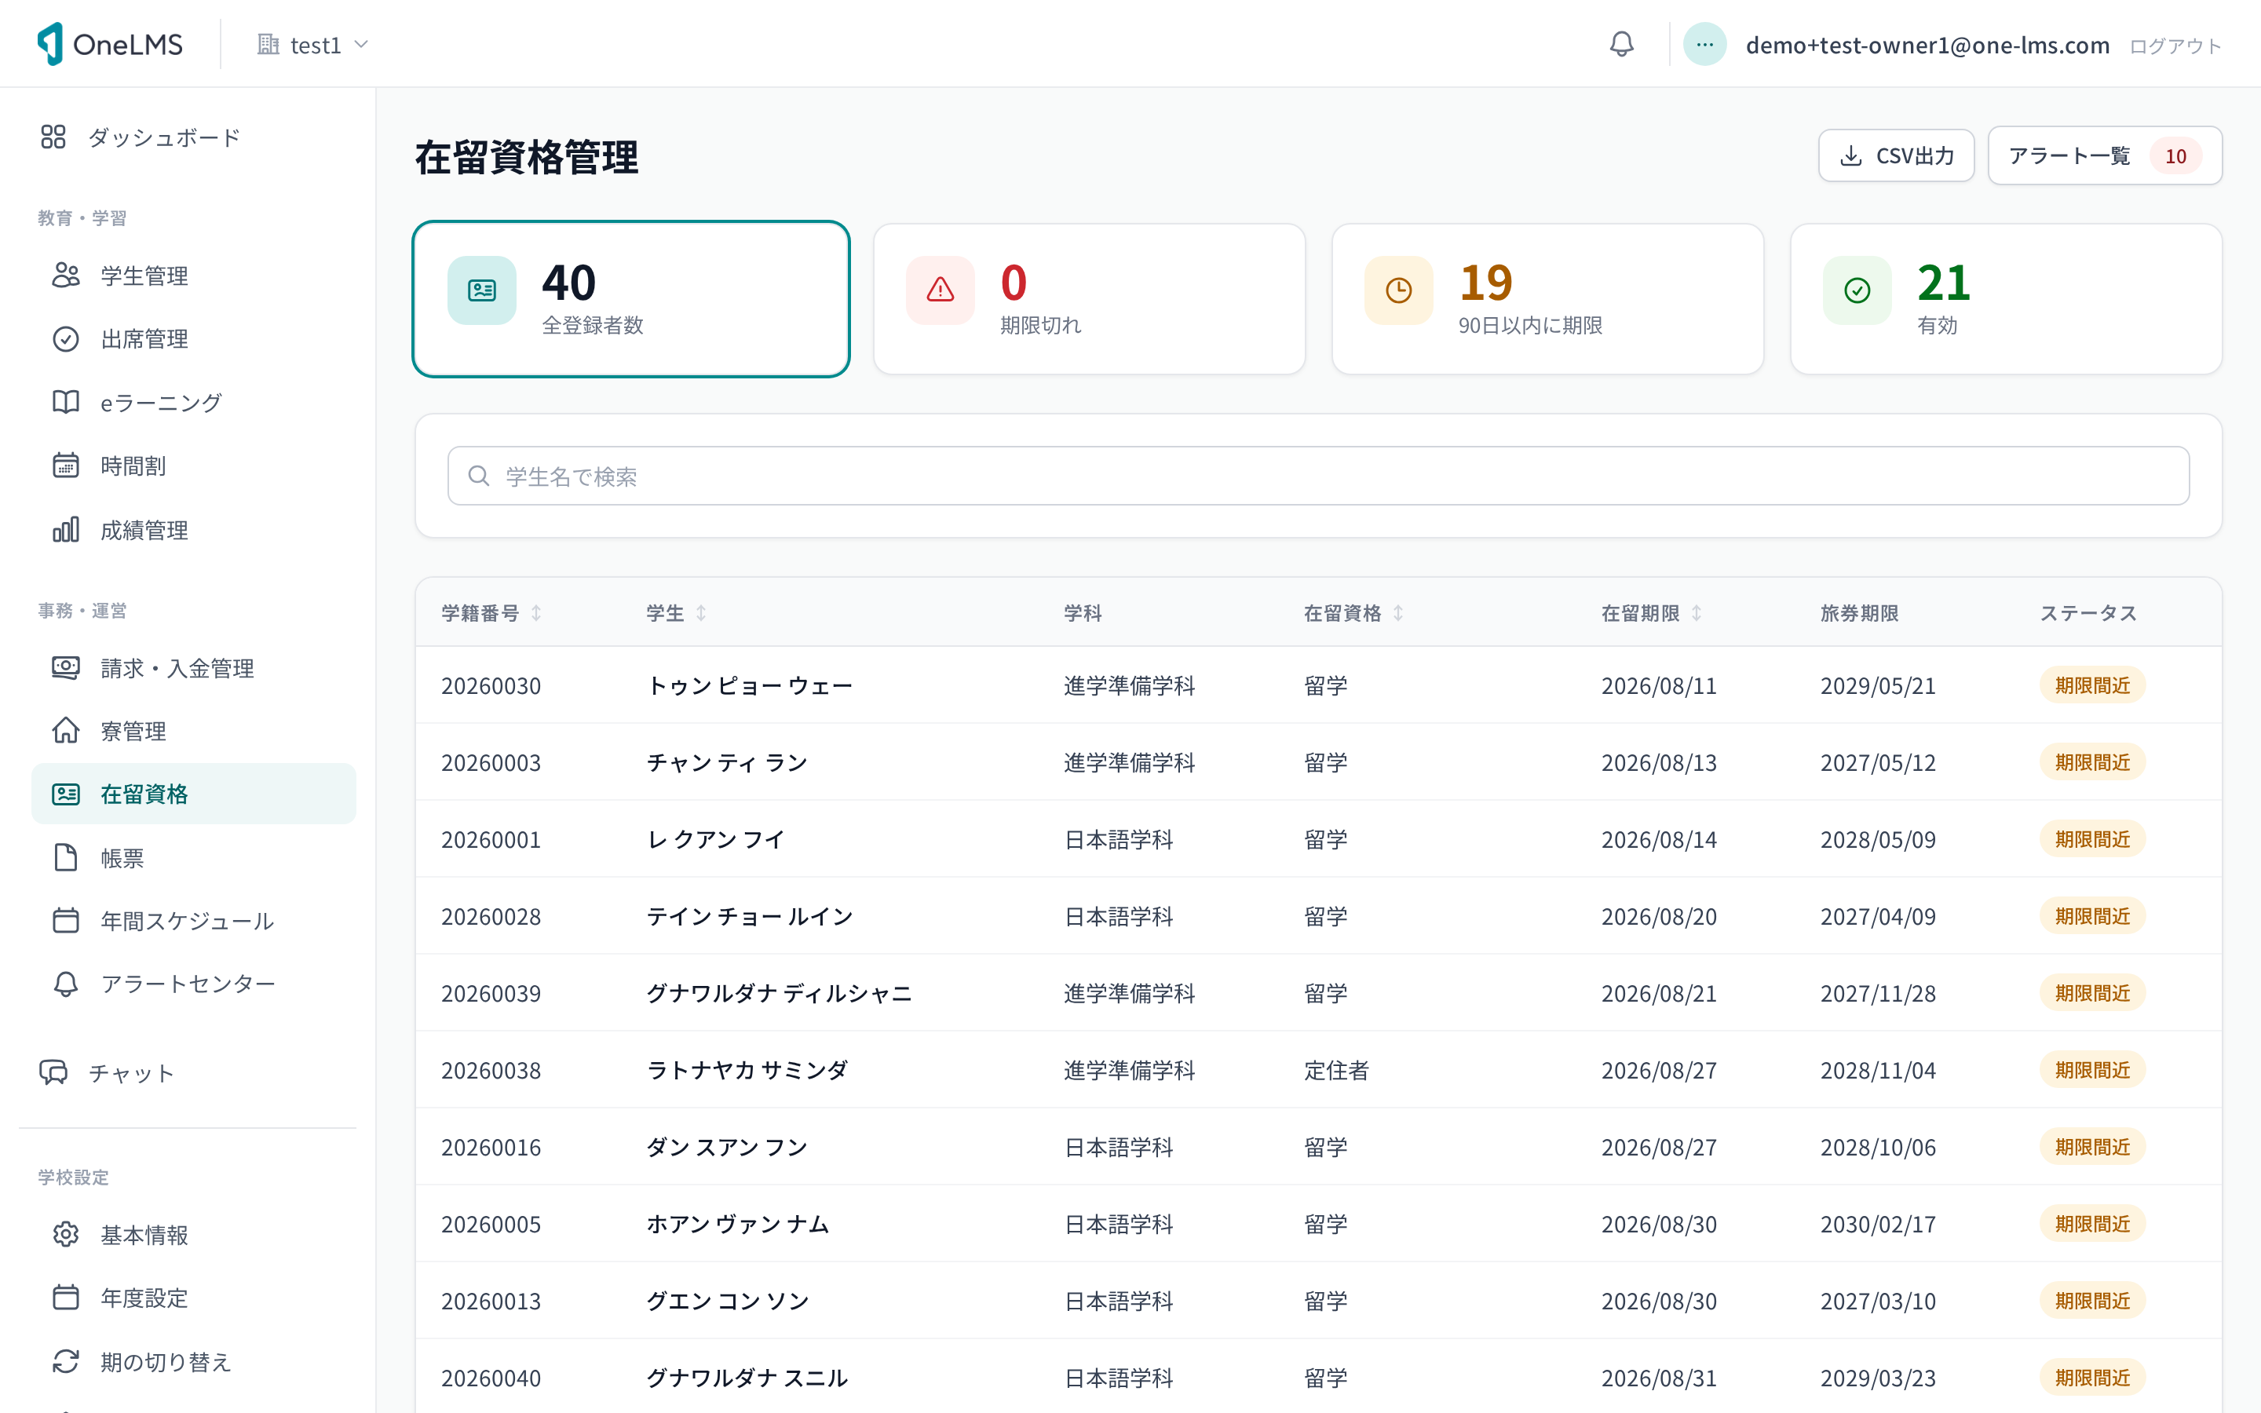Image resolution: width=2261 pixels, height=1413 pixels.
Task: Filter by 期限切れ 0 card
Action: point(1090,299)
